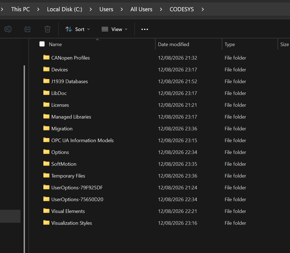The image size is (290, 253).
Task: Click the Visual Elements folder name
Action: pos(68,211)
